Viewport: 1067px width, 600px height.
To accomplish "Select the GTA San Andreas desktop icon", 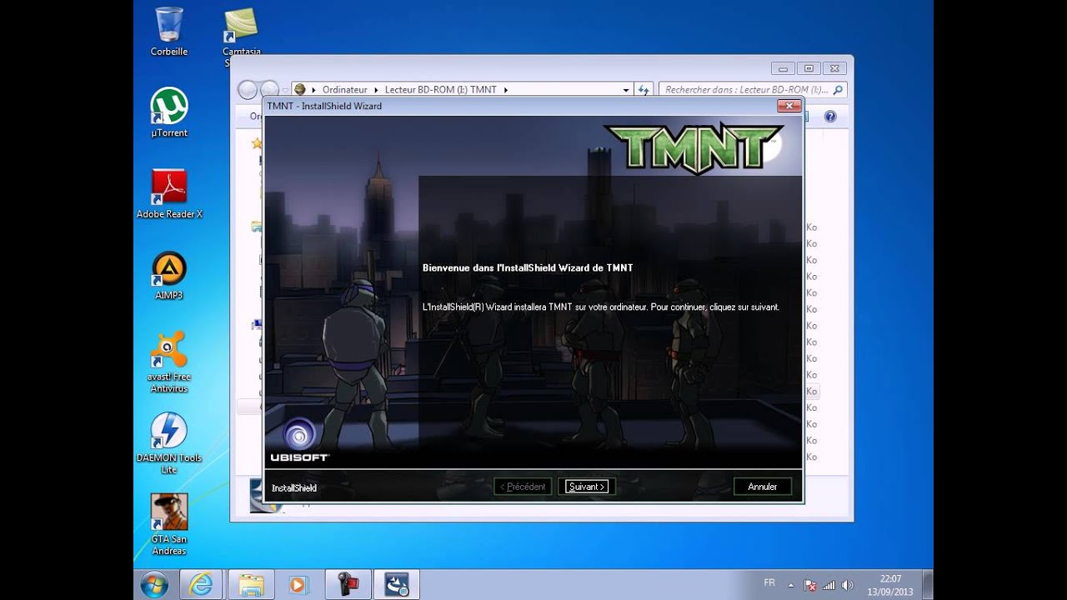I will pos(169,524).
